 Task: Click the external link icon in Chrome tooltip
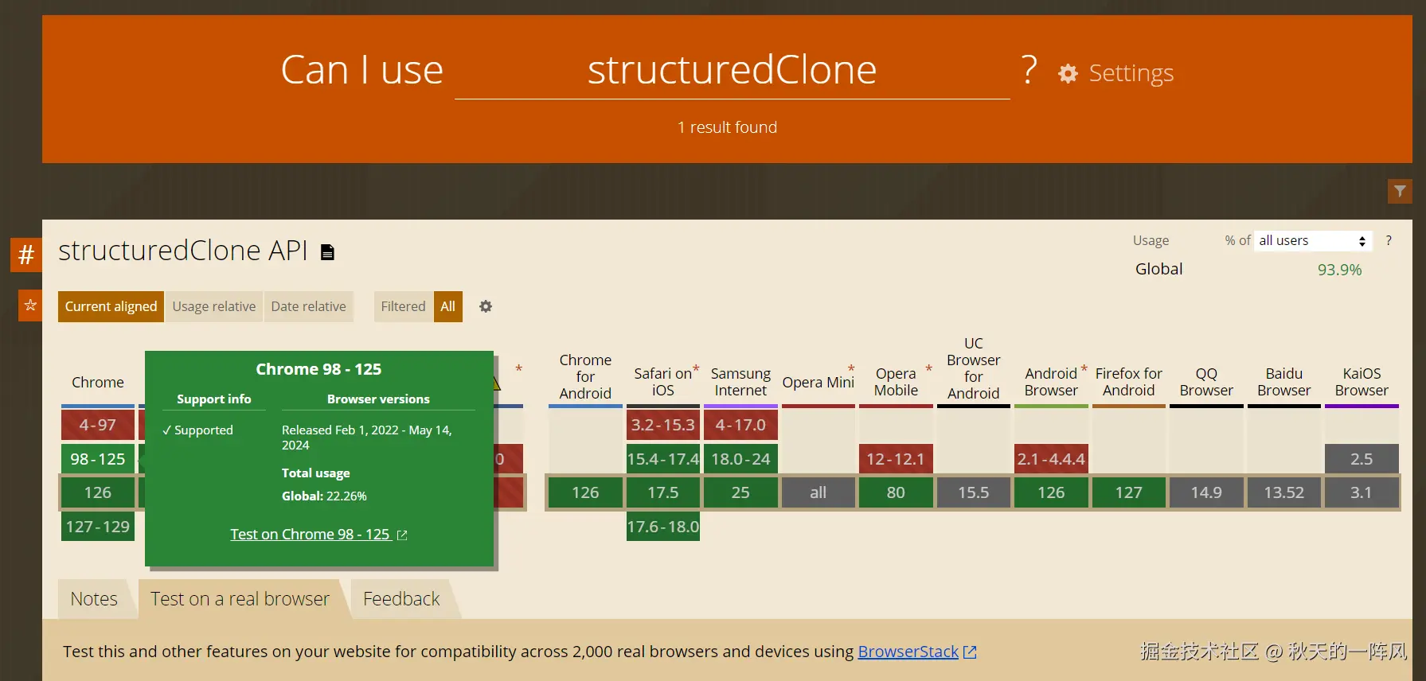point(402,535)
